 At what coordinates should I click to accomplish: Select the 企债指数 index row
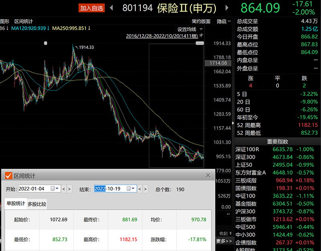(278, 243)
